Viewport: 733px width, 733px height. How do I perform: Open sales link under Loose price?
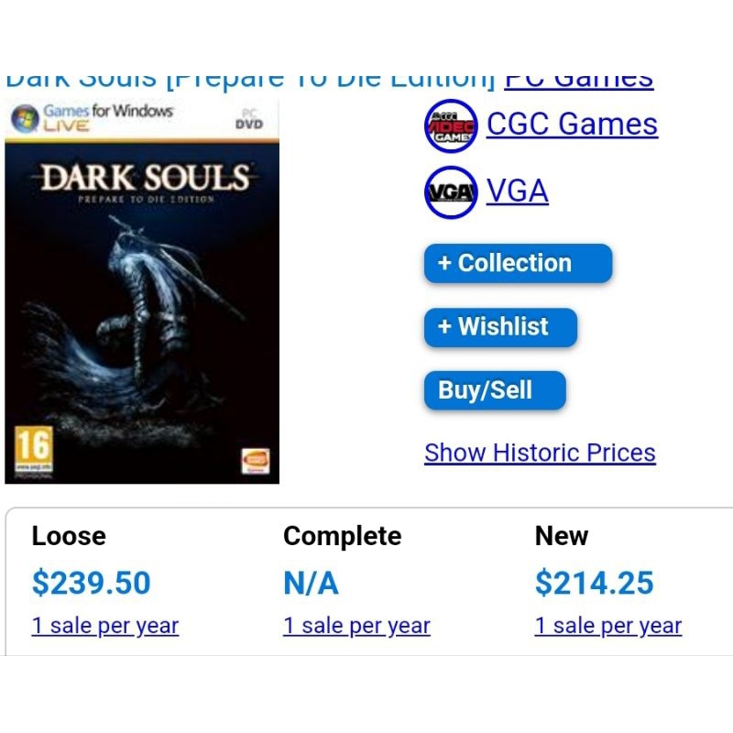[104, 626]
